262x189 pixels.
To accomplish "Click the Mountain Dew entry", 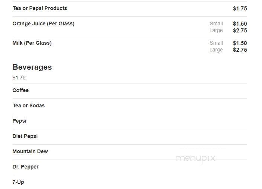I will 30,151.
